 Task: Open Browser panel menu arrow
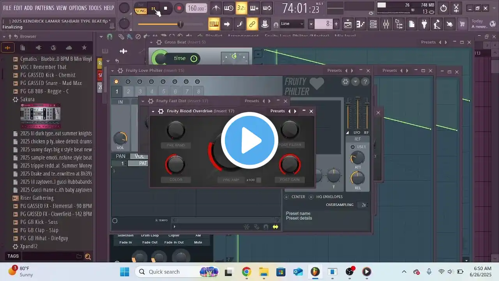click(4, 36)
